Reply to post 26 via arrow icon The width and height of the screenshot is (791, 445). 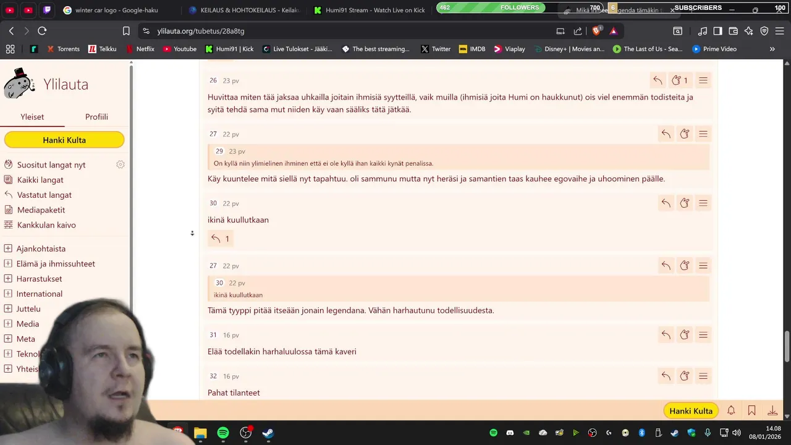(658, 80)
